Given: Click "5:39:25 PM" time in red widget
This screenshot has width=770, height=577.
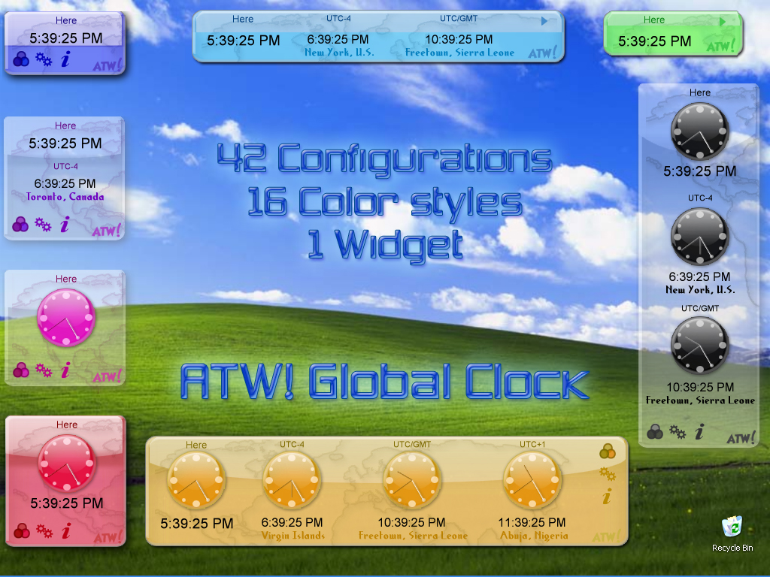Looking at the screenshot, I should click(67, 503).
